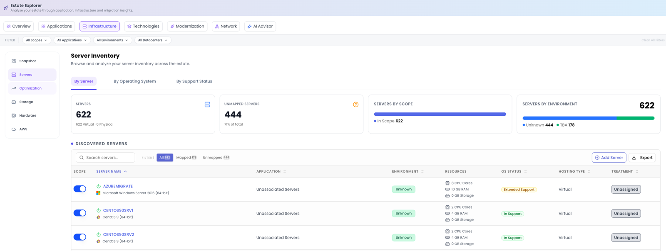The width and height of the screenshot is (666, 251).
Task: Click the servers icon in Servers card
Action: pos(207,105)
